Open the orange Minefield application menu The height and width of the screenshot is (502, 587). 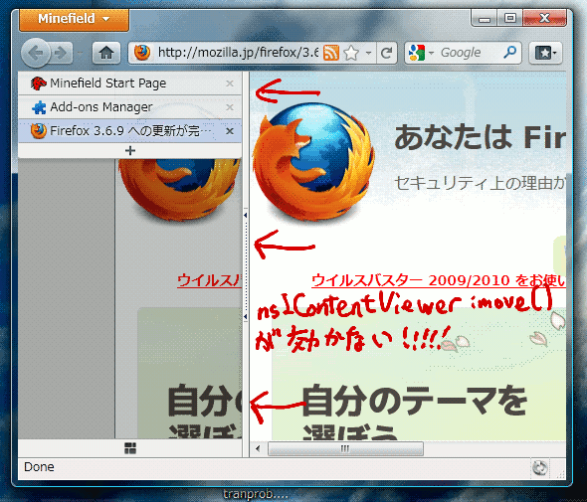75,19
